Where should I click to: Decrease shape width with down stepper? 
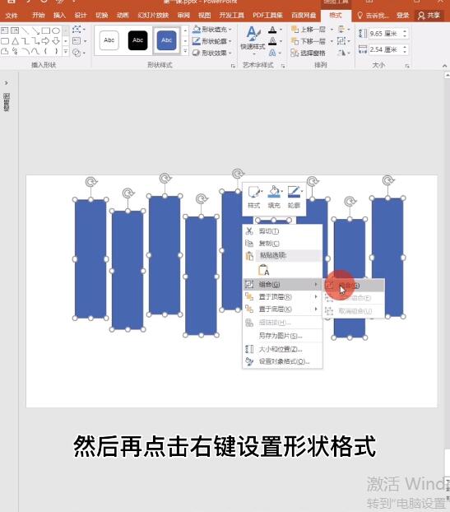tap(405, 52)
